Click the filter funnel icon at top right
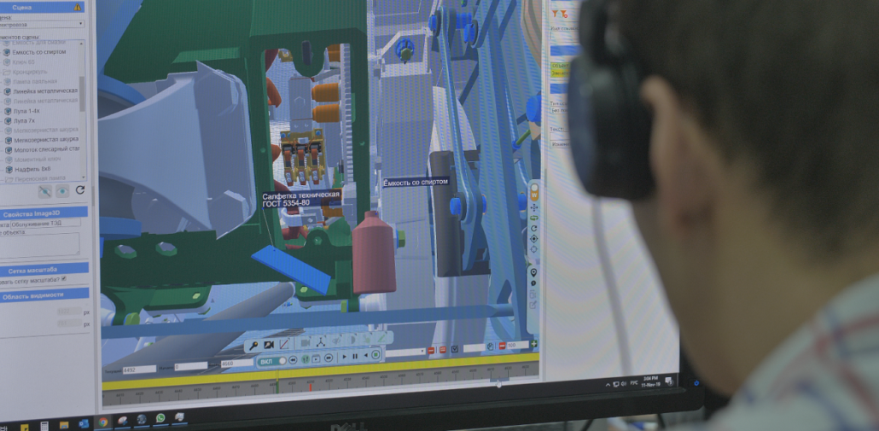 (x=556, y=14)
